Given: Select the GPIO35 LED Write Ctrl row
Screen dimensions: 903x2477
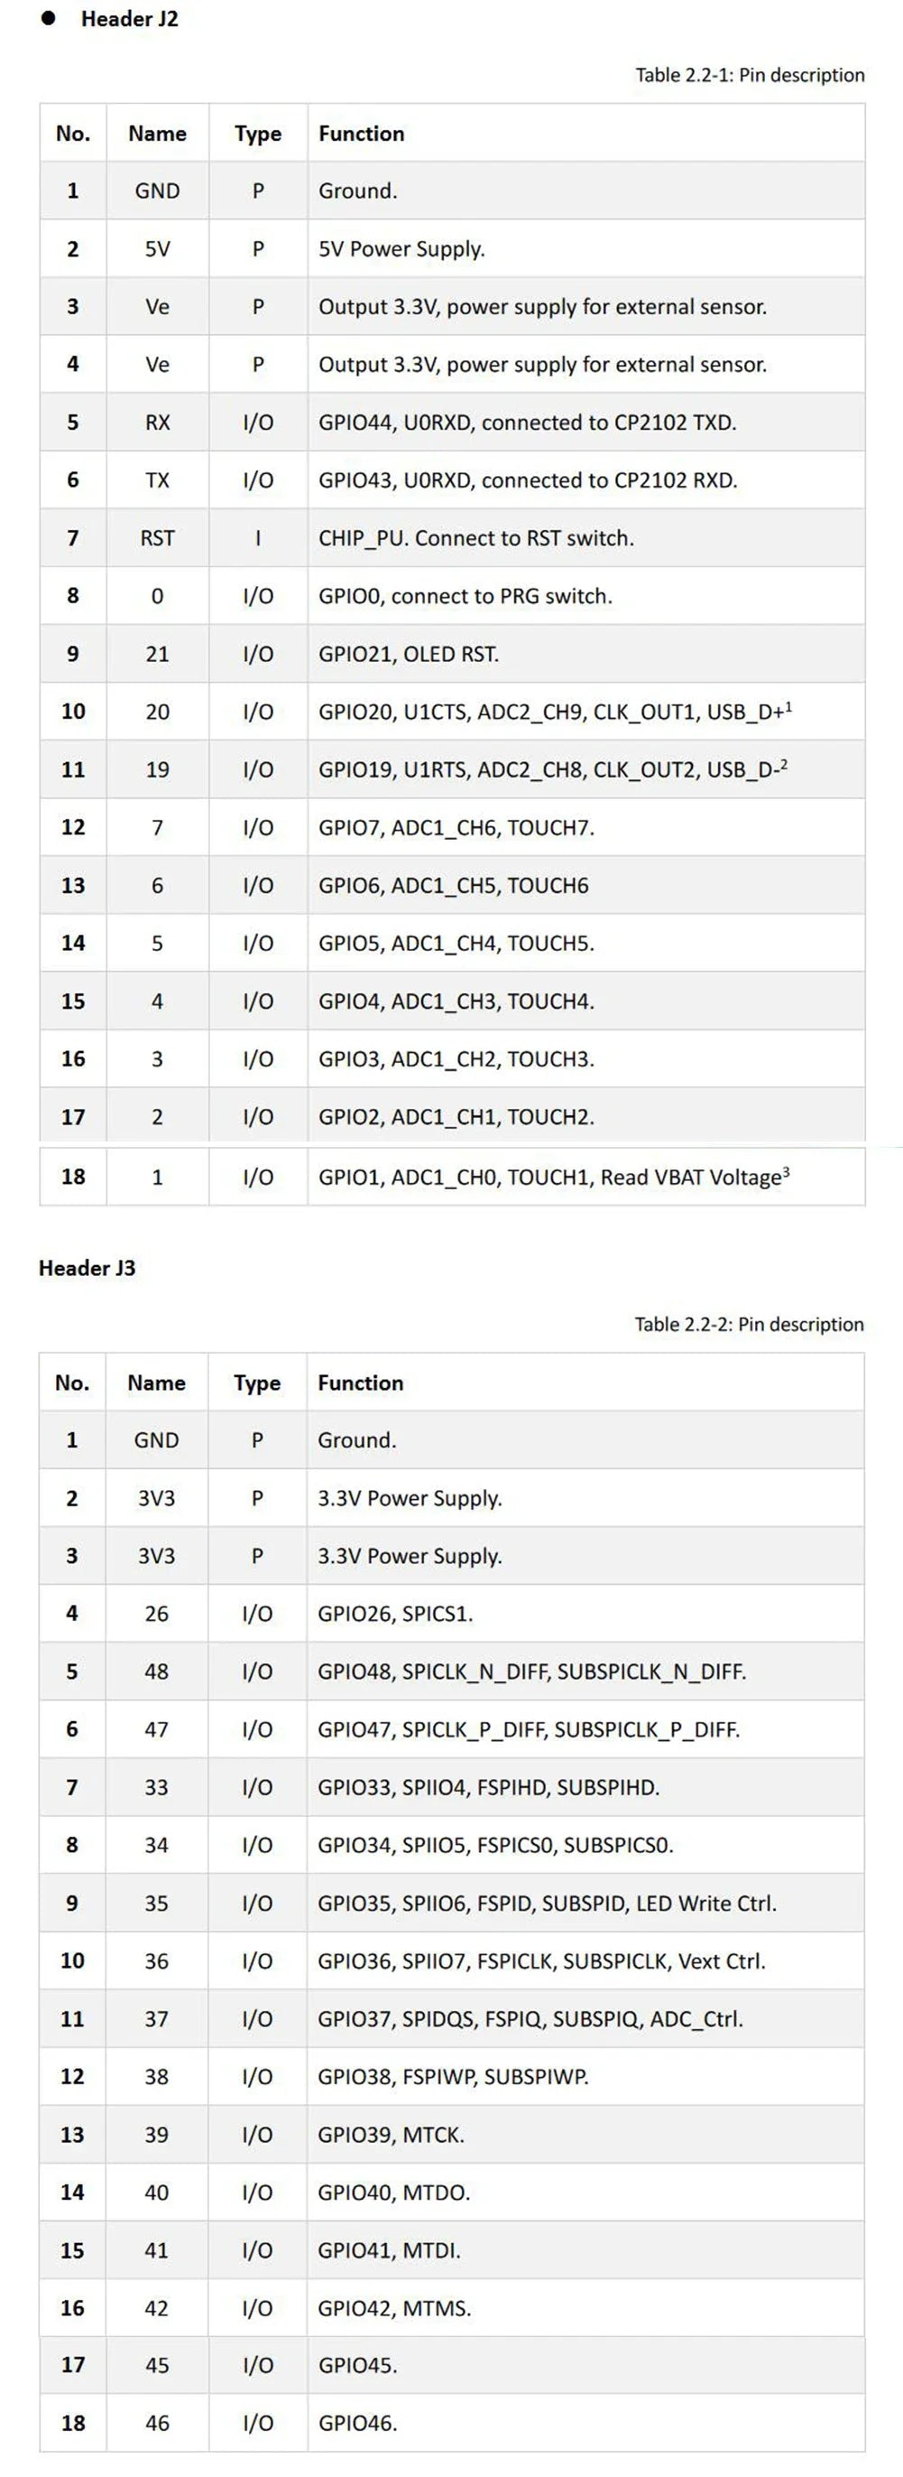Looking at the screenshot, I should pyautogui.click(x=451, y=1903).
